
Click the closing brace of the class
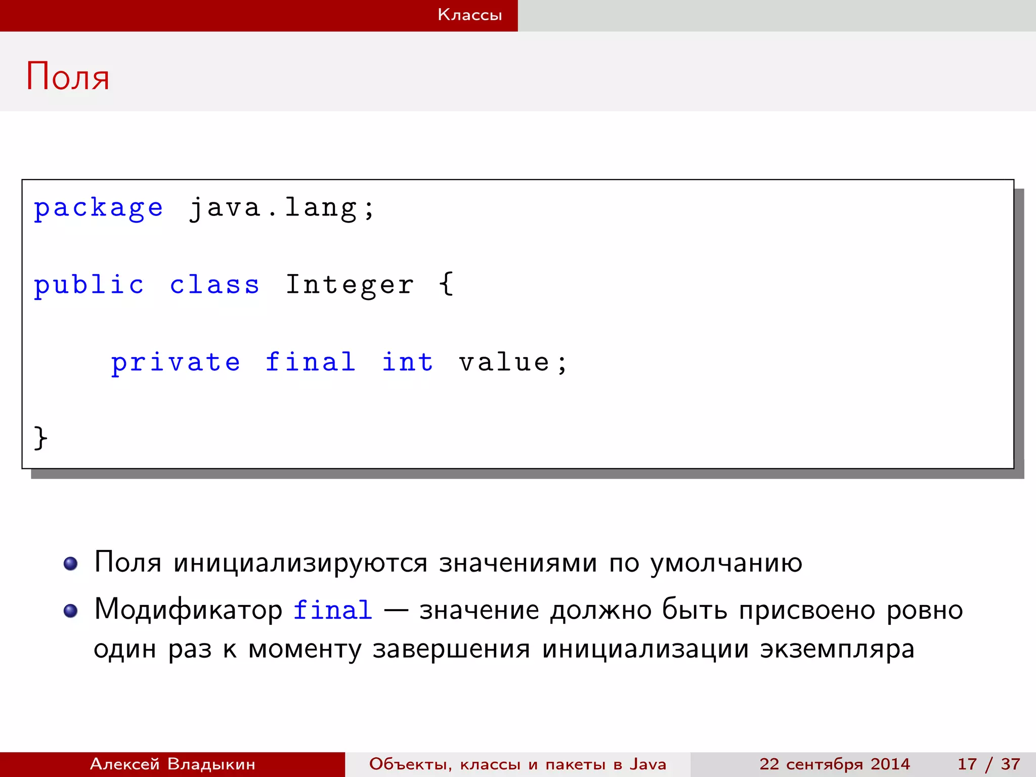point(40,438)
